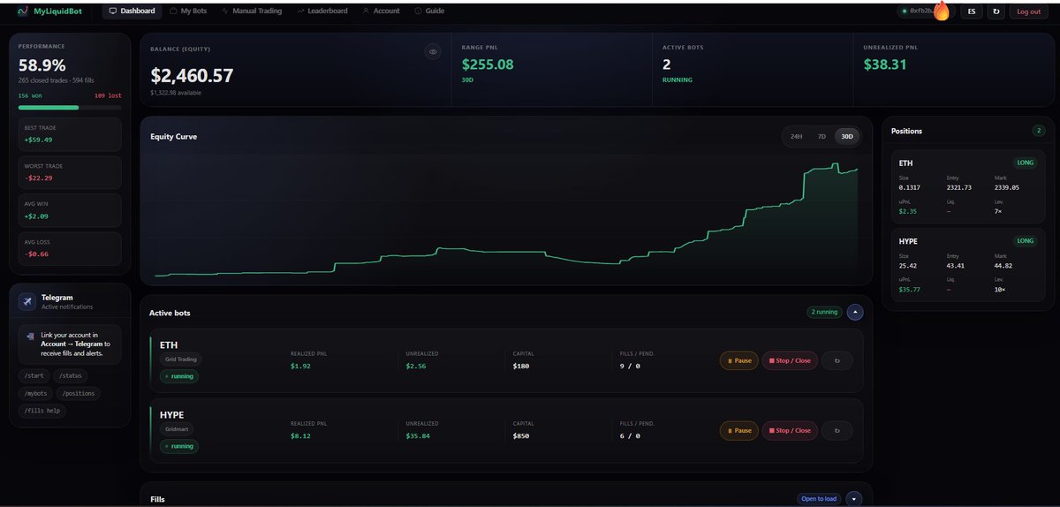1060x507 pixels.
Task: Click the Fills 'Open to load' badge
Action: pyautogui.click(x=818, y=499)
